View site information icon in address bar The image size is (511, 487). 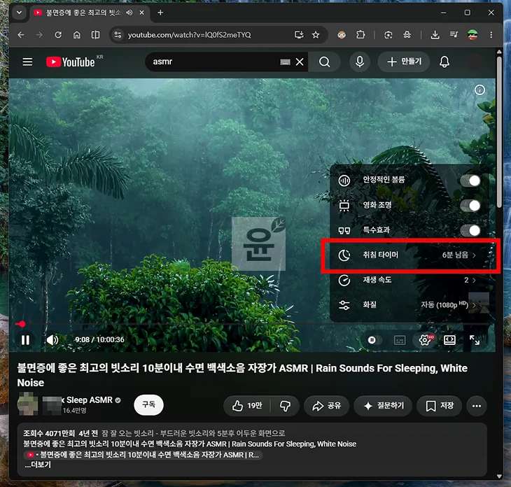click(118, 35)
